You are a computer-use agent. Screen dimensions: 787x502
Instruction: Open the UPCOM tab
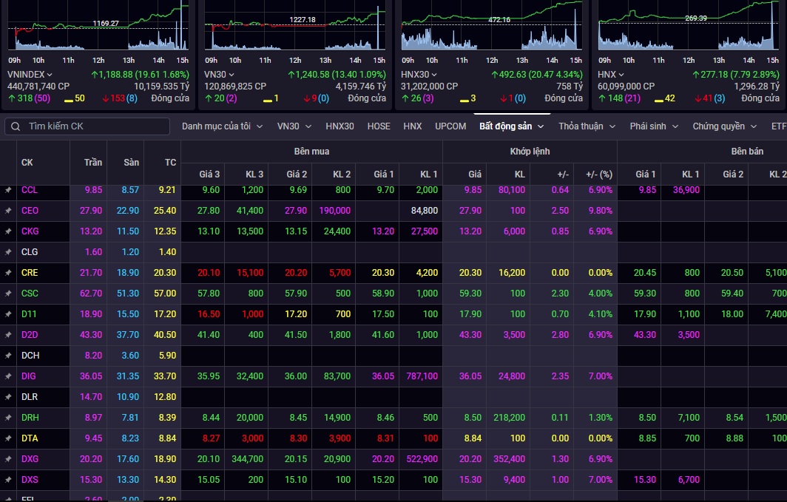click(x=450, y=126)
